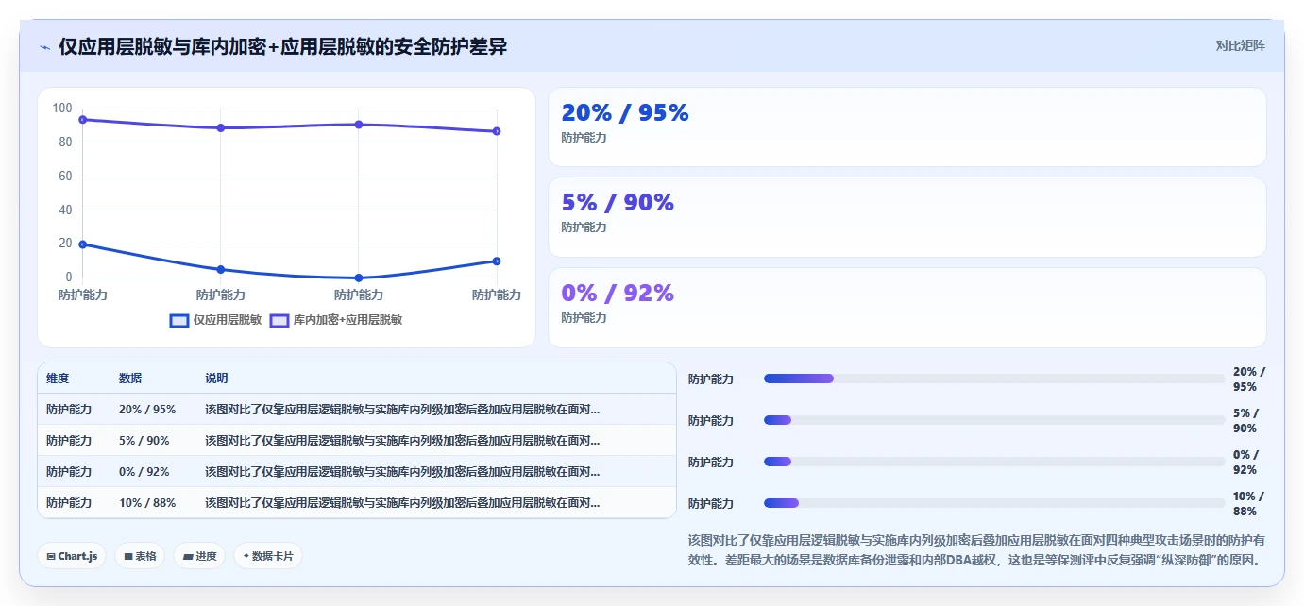This screenshot has width=1304, height=606.
Task: Click the blue line's lowest data point at zero
Action: tap(359, 278)
